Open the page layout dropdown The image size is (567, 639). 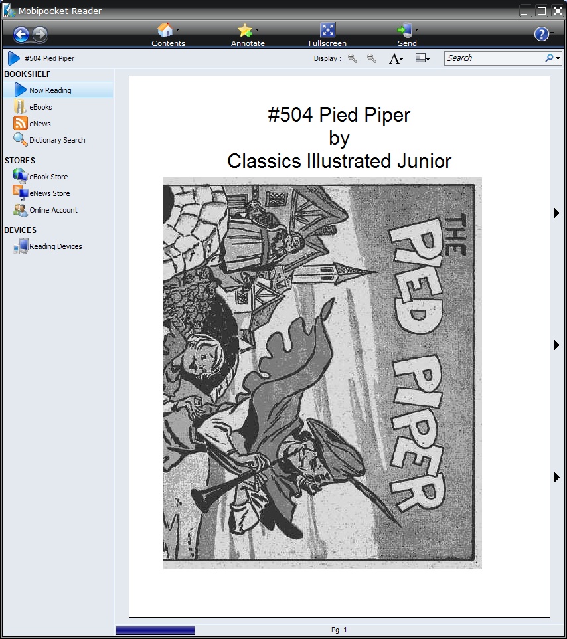coord(422,58)
